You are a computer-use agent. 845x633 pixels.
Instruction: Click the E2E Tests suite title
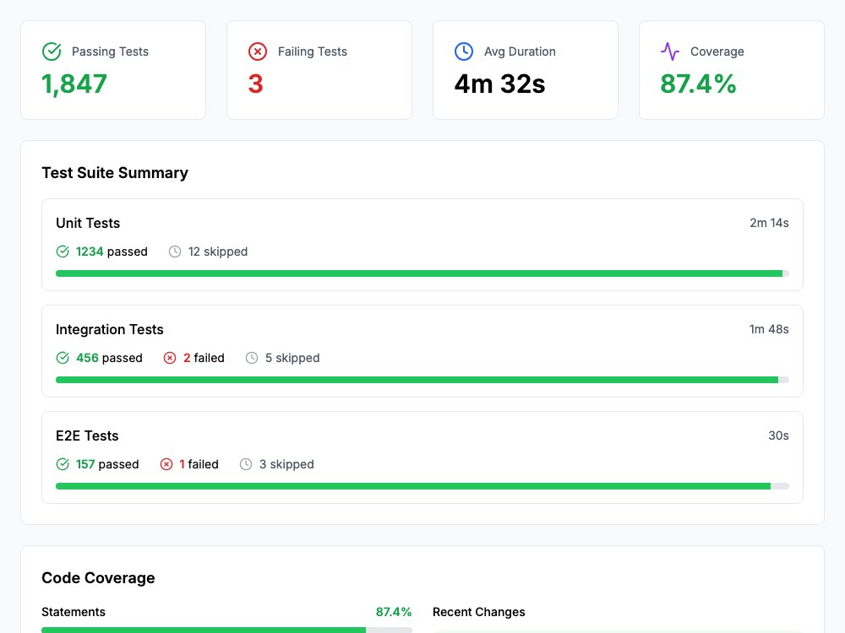tap(87, 436)
